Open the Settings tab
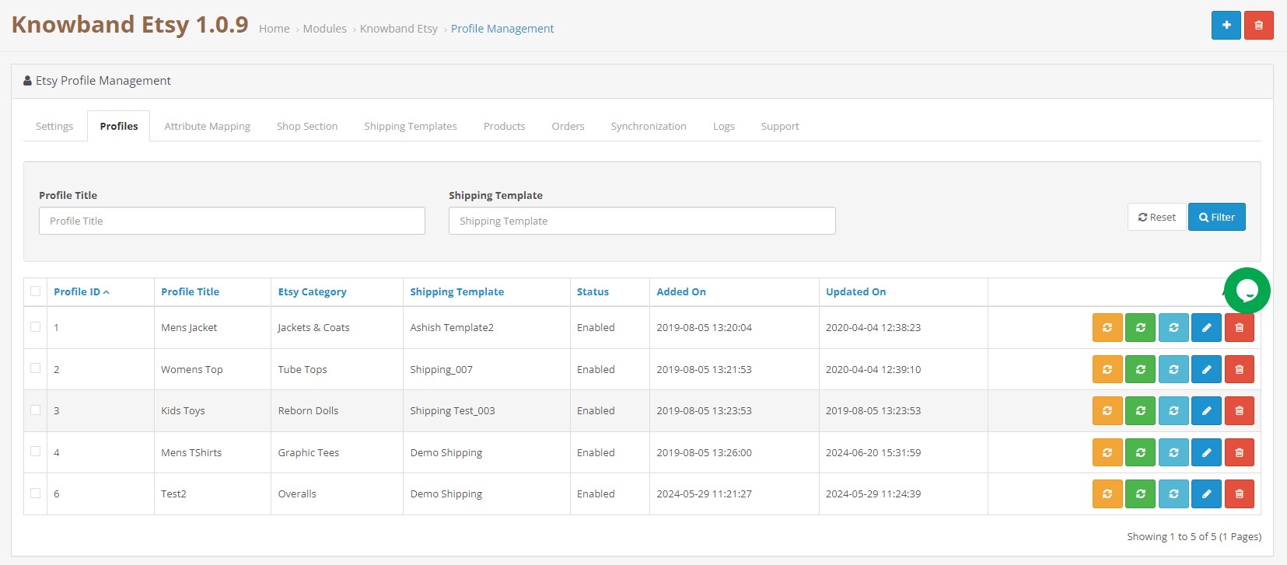Screen dimensions: 1287x565 coord(54,126)
